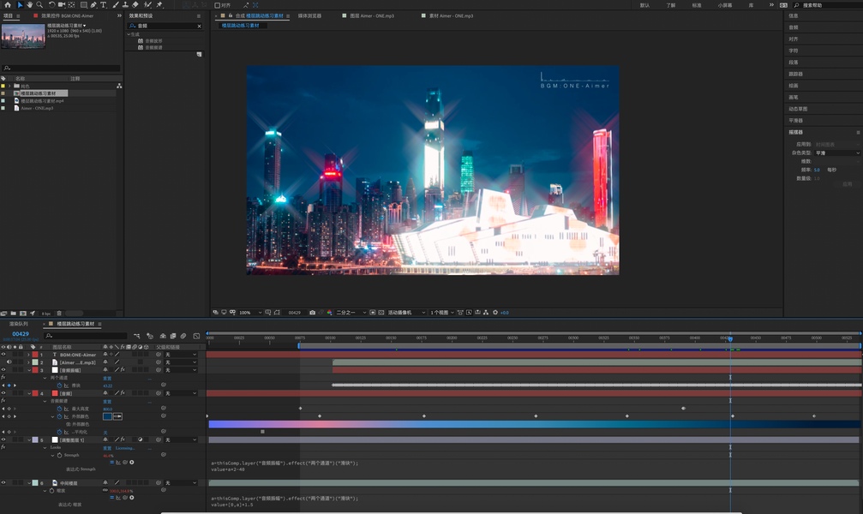Switch to the 渲染队列 tab
The image size is (863, 514).
click(19, 325)
